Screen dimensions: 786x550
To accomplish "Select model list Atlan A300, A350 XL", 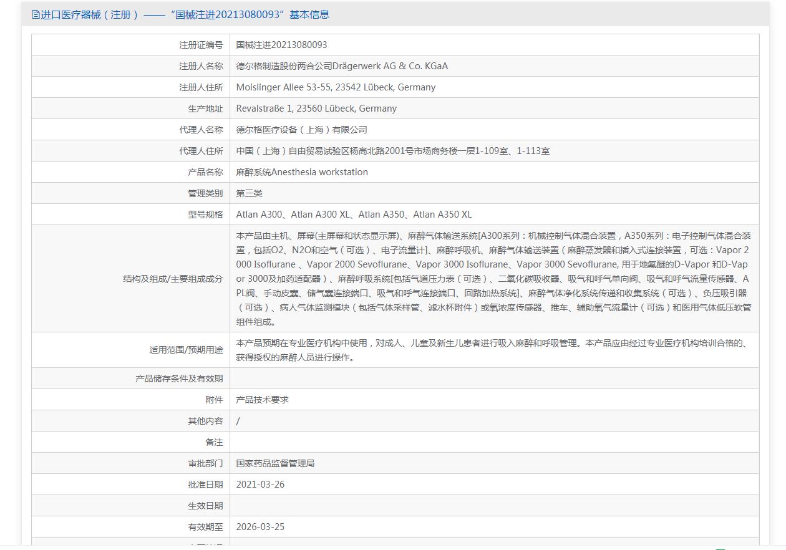I will pyautogui.click(x=354, y=215).
